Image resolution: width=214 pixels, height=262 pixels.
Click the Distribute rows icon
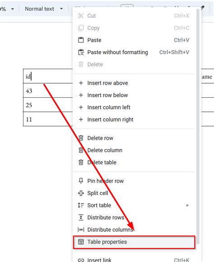click(81, 217)
